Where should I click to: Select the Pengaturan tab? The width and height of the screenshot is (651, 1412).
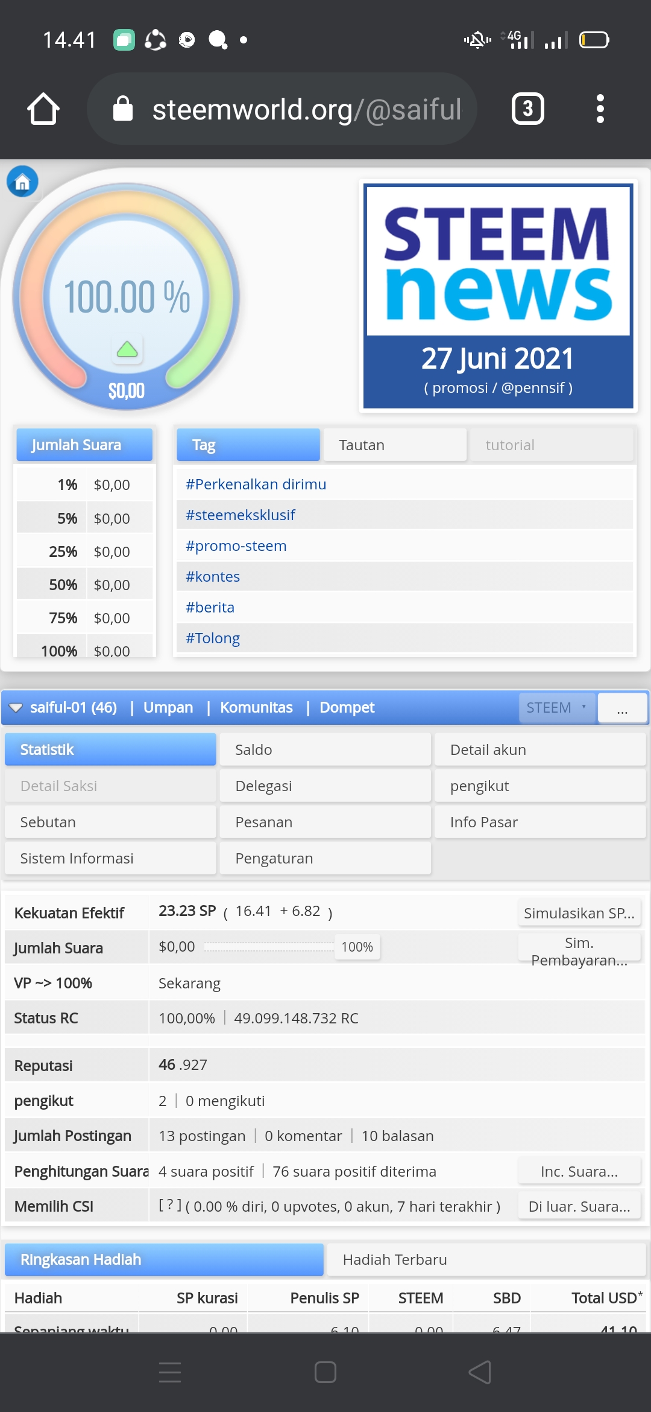pyautogui.click(x=325, y=858)
